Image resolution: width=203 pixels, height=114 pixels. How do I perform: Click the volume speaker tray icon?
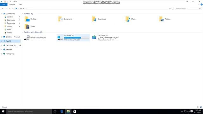coord(188,111)
